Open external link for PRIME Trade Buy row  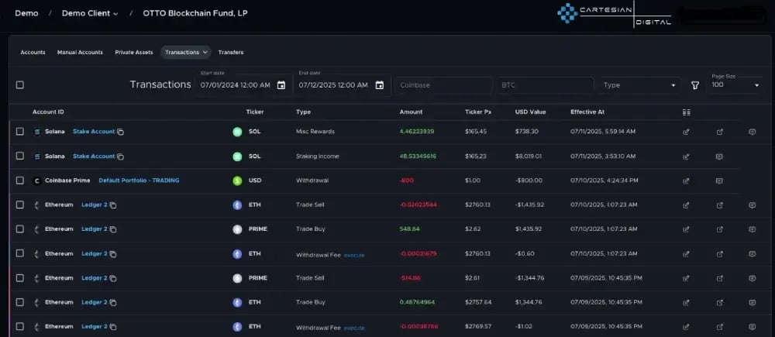[x=720, y=229]
